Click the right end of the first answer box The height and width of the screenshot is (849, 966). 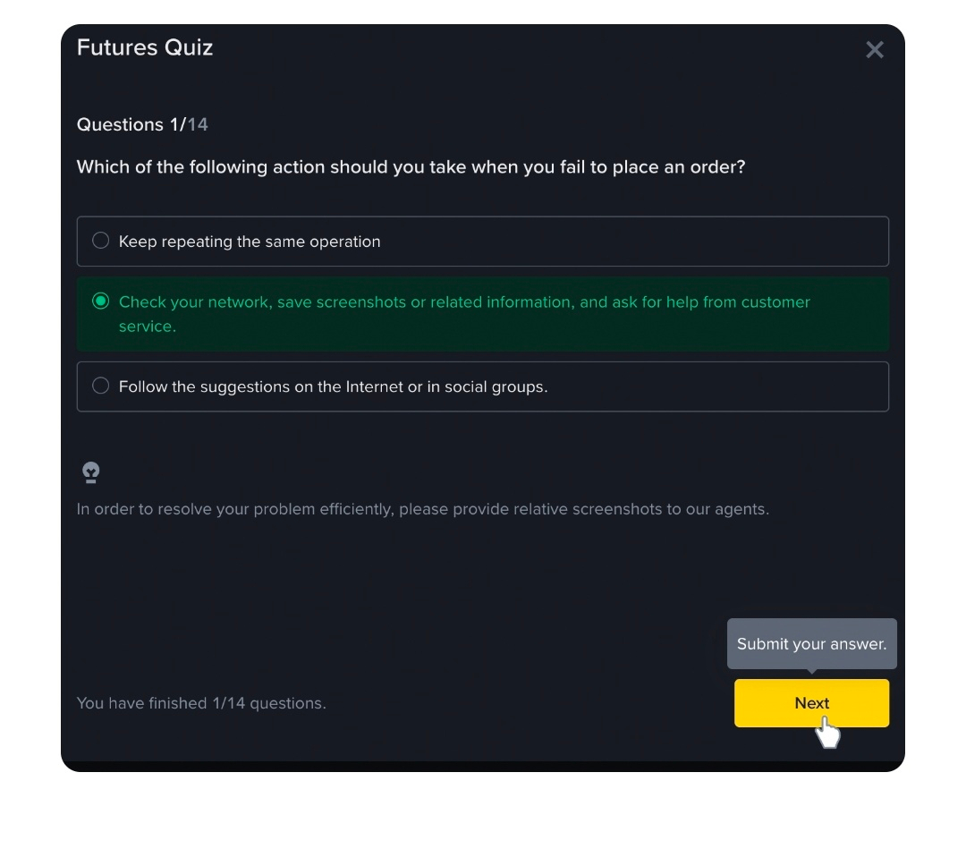(x=859, y=242)
